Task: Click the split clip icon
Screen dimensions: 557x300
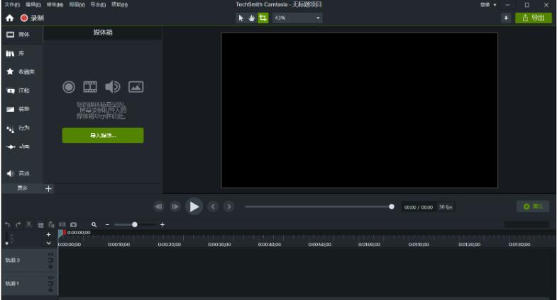Action: [x=62, y=224]
